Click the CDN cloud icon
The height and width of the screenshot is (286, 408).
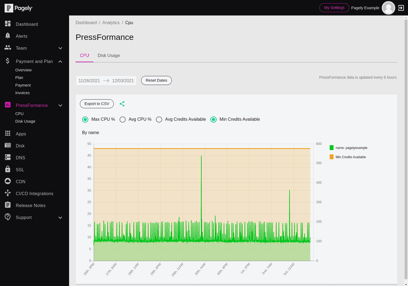point(8,181)
